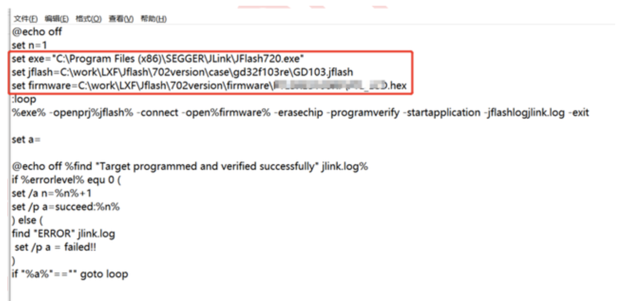This screenshot has width=628, height=301.
Task: Open the 编辑(E) menu
Action: coord(56,19)
